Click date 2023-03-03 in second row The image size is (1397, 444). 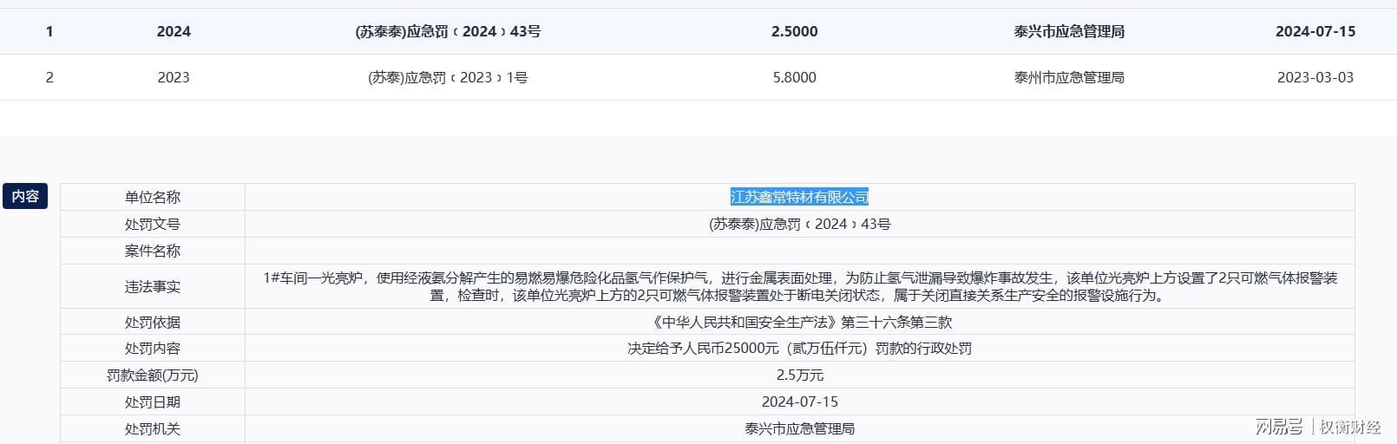click(1315, 77)
